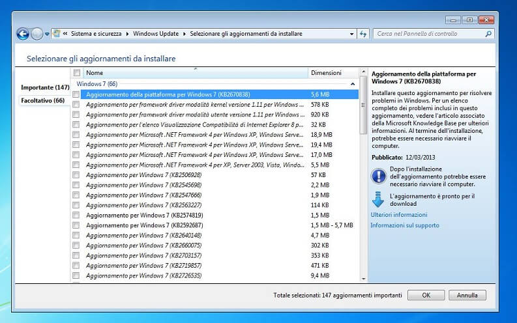
Task: Select 'Aggiornamento per Windows 7 (KB2640148)' row
Action: (x=214, y=236)
